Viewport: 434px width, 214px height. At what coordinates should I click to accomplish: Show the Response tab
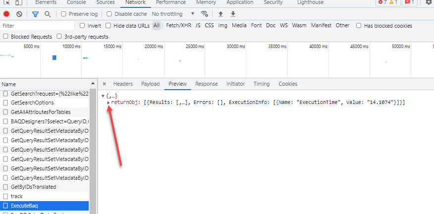click(x=207, y=84)
